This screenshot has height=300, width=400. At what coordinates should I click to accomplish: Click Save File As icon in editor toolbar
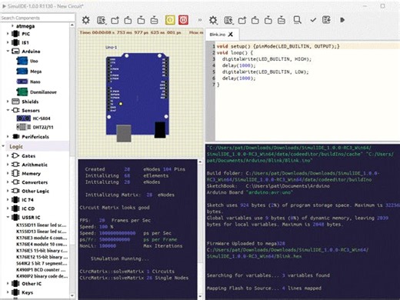[268, 20]
